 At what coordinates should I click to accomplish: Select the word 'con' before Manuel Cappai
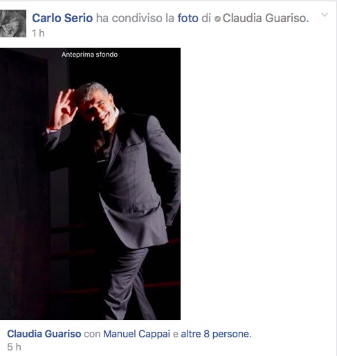click(x=92, y=334)
